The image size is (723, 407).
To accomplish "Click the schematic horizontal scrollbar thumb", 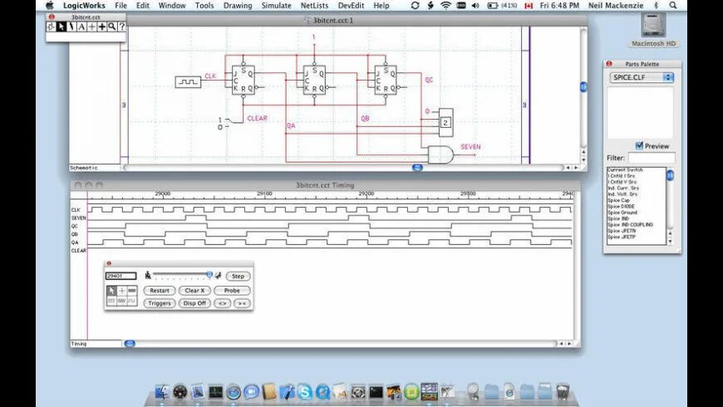I will click(x=417, y=168).
